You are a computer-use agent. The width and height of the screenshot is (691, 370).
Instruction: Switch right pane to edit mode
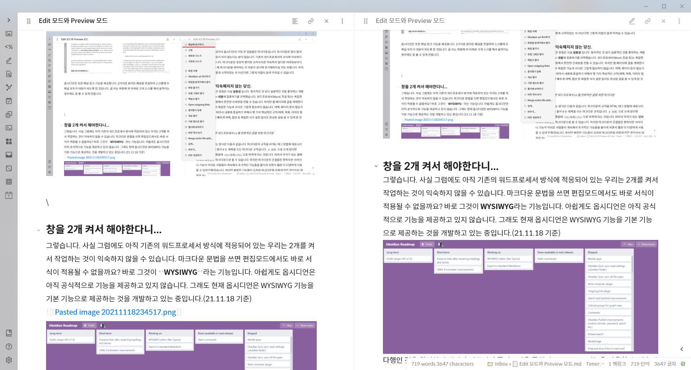click(632, 21)
